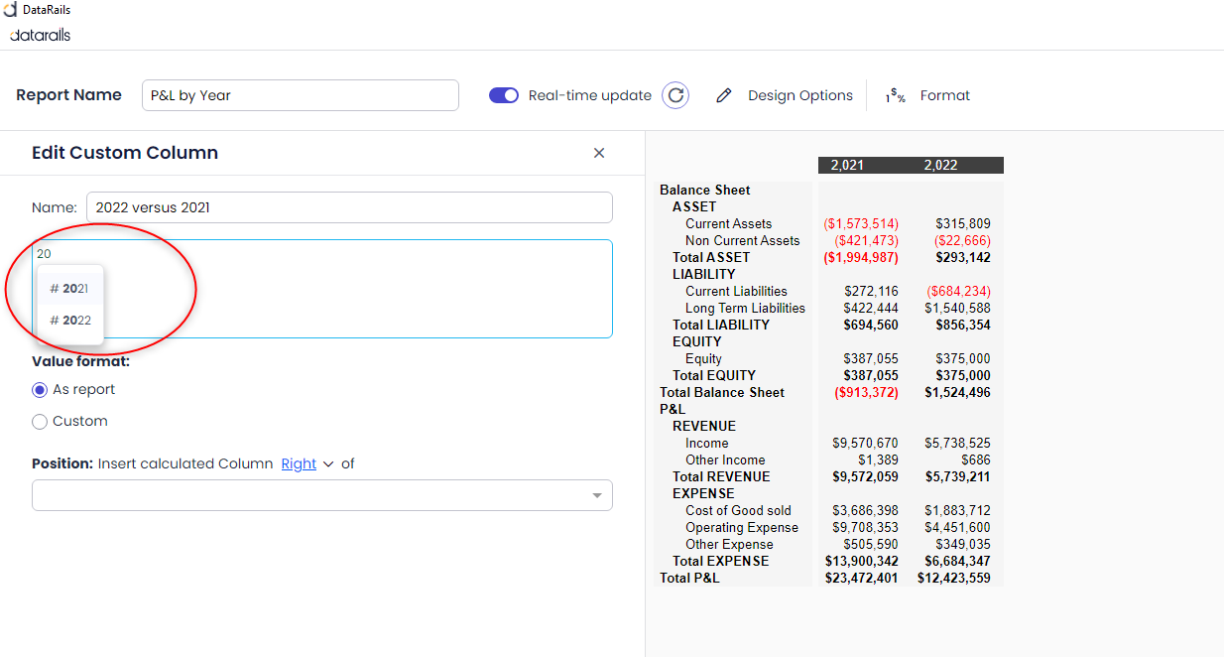Viewport: 1224px width, 657px height.
Task: Open the Format settings
Action: click(x=944, y=95)
